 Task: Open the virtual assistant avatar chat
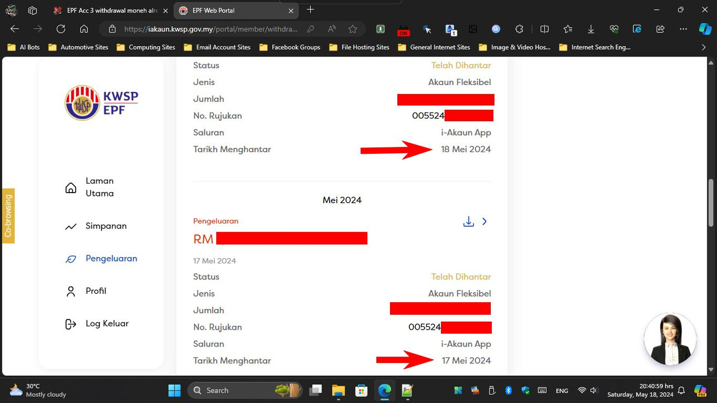pos(670,339)
